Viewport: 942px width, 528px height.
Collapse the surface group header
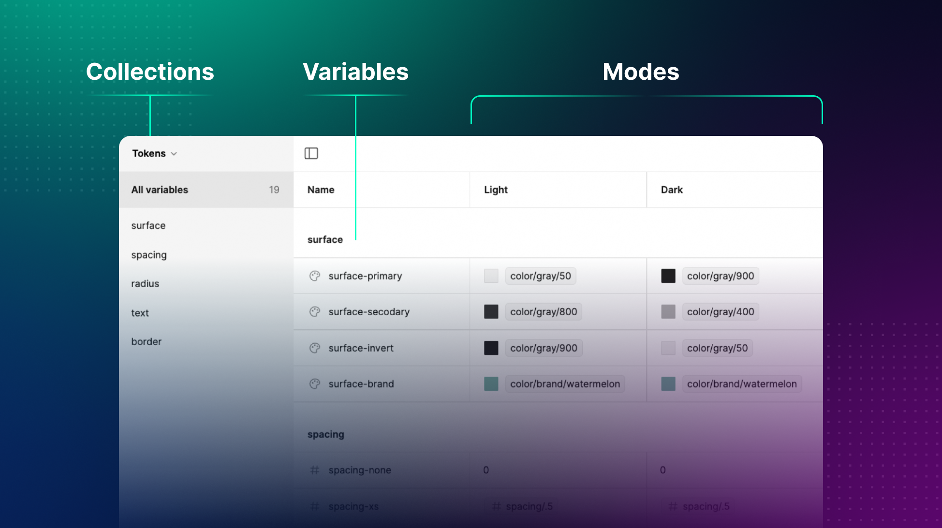click(x=324, y=239)
